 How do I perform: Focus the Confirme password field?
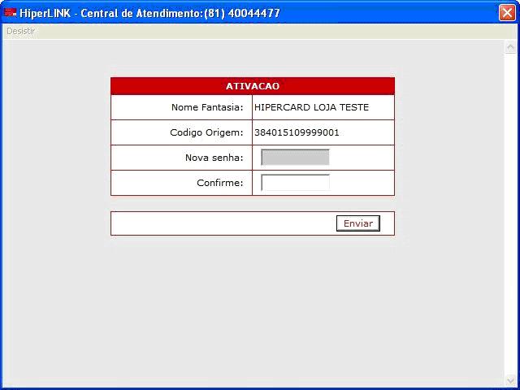pos(295,182)
